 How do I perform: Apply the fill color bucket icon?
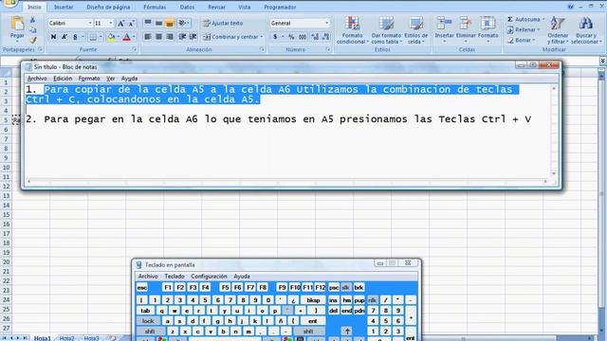111,37
